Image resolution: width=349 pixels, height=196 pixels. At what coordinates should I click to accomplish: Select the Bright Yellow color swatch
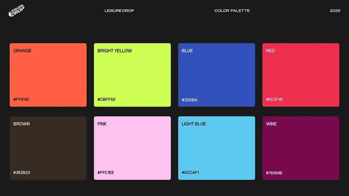click(132, 75)
